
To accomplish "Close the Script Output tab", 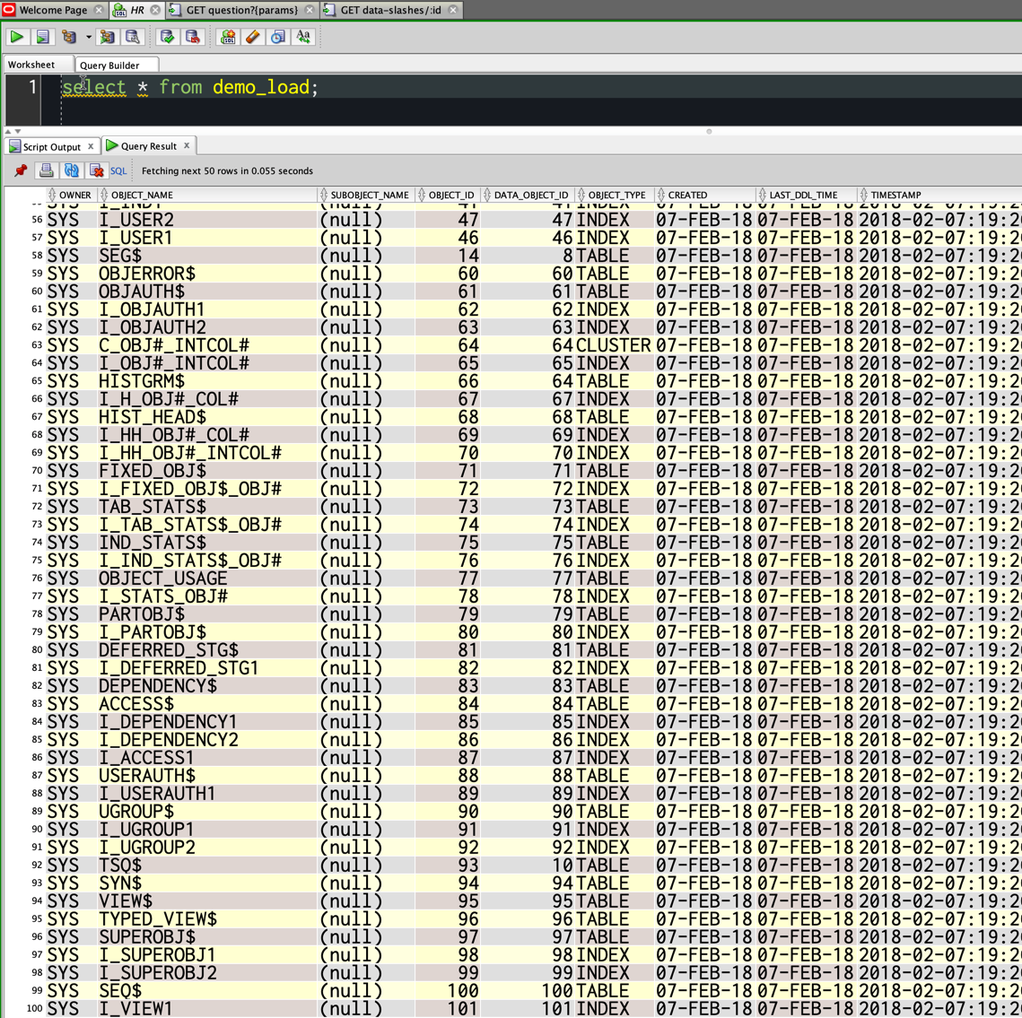I will 91,146.
